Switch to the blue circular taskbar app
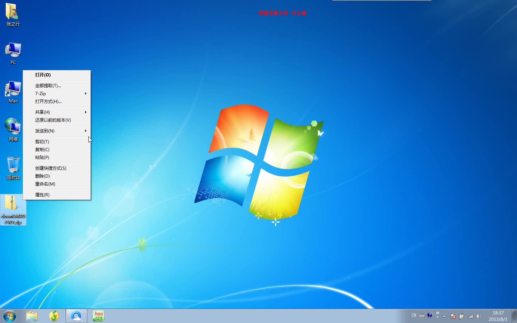517x323 pixels. pyautogui.click(x=76, y=316)
